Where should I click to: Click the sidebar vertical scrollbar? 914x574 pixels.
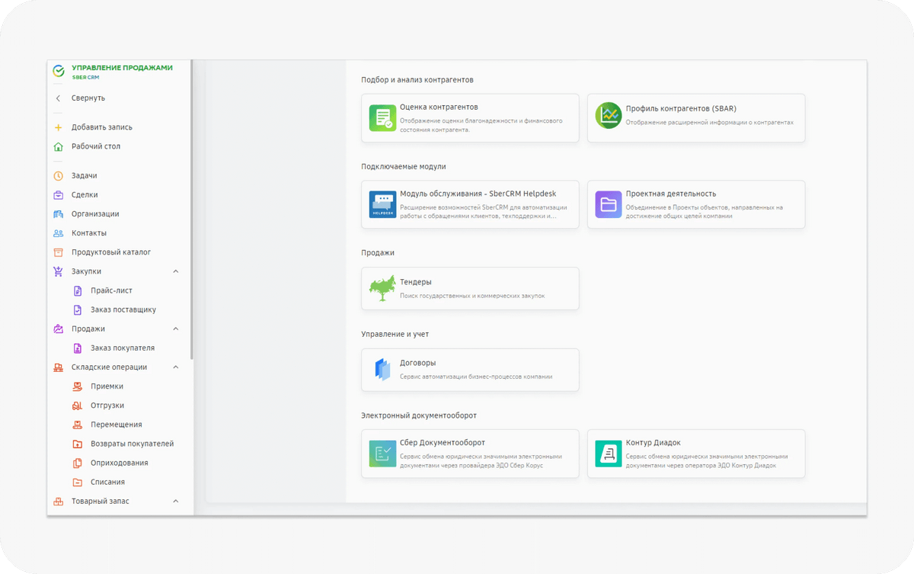click(x=192, y=210)
